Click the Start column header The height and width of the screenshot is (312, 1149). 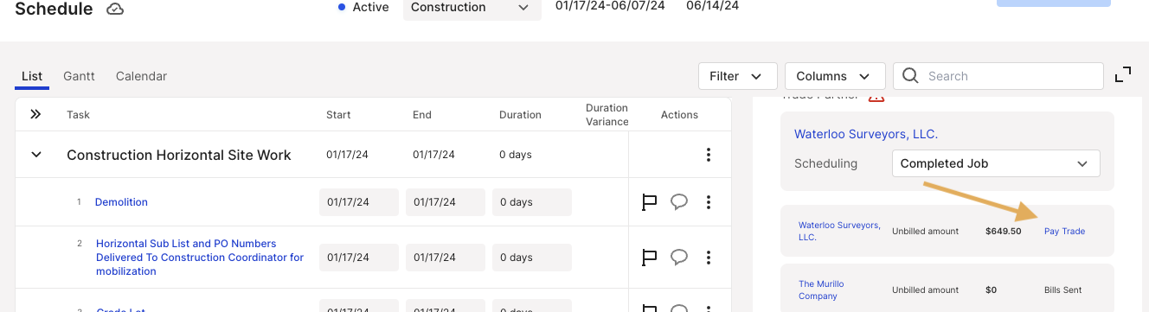338,114
